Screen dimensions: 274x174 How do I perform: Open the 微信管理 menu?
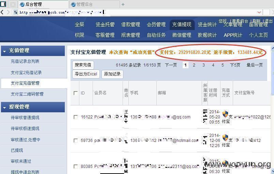182,35
